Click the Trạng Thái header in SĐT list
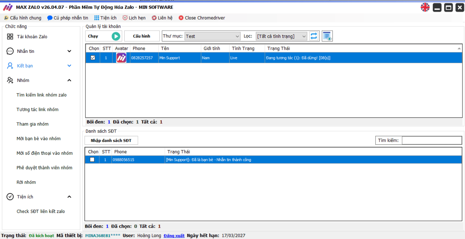This screenshot has width=465, height=239. [x=313, y=152]
